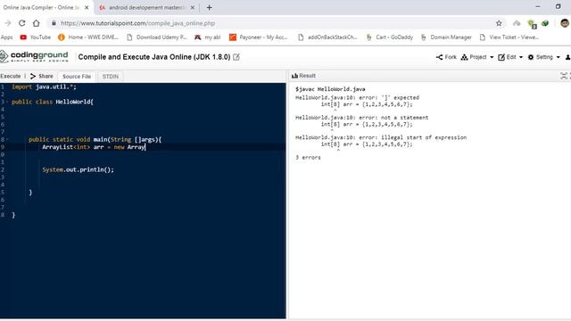Open browser profile avatar
This screenshot has width=571, height=321.
click(x=565, y=23)
